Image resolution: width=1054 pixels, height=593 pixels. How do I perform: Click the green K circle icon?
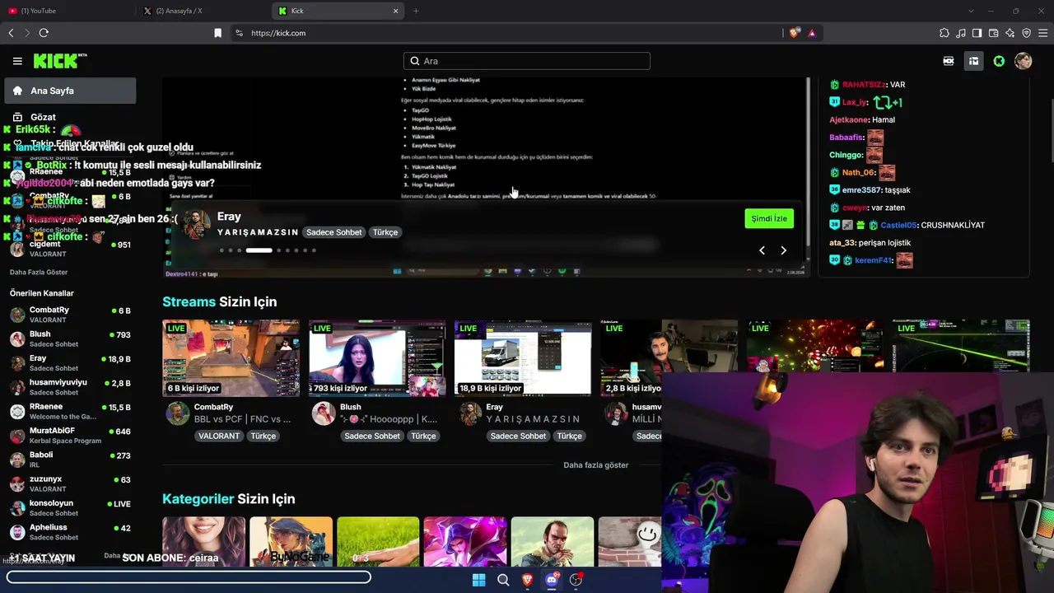(x=999, y=61)
